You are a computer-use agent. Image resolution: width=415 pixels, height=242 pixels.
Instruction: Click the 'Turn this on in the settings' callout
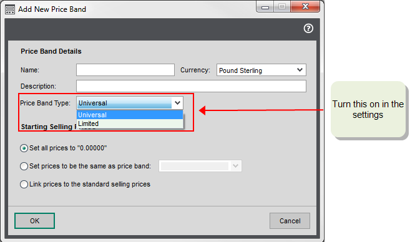(368, 110)
